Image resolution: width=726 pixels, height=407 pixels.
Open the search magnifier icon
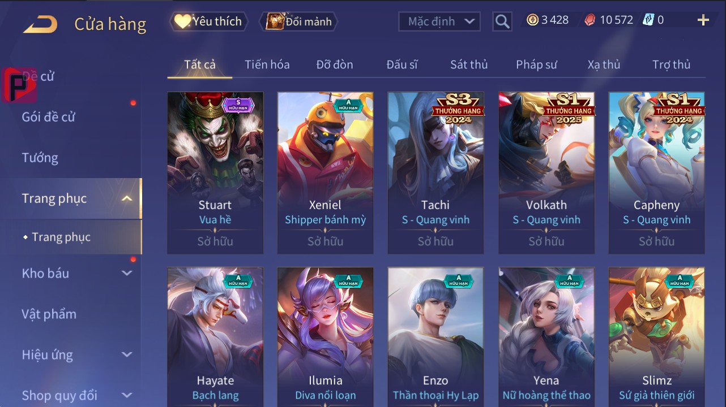click(502, 21)
